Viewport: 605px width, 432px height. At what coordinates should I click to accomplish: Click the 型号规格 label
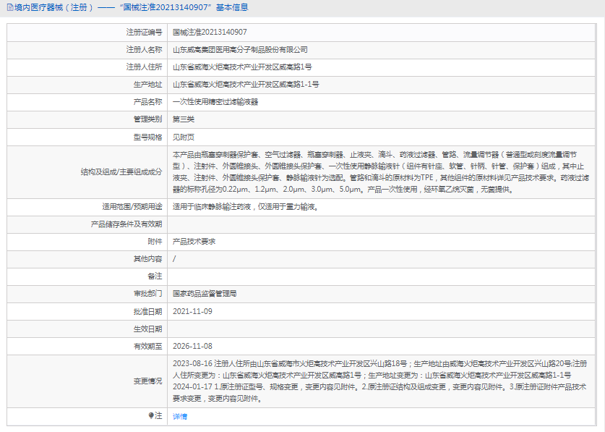147,137
